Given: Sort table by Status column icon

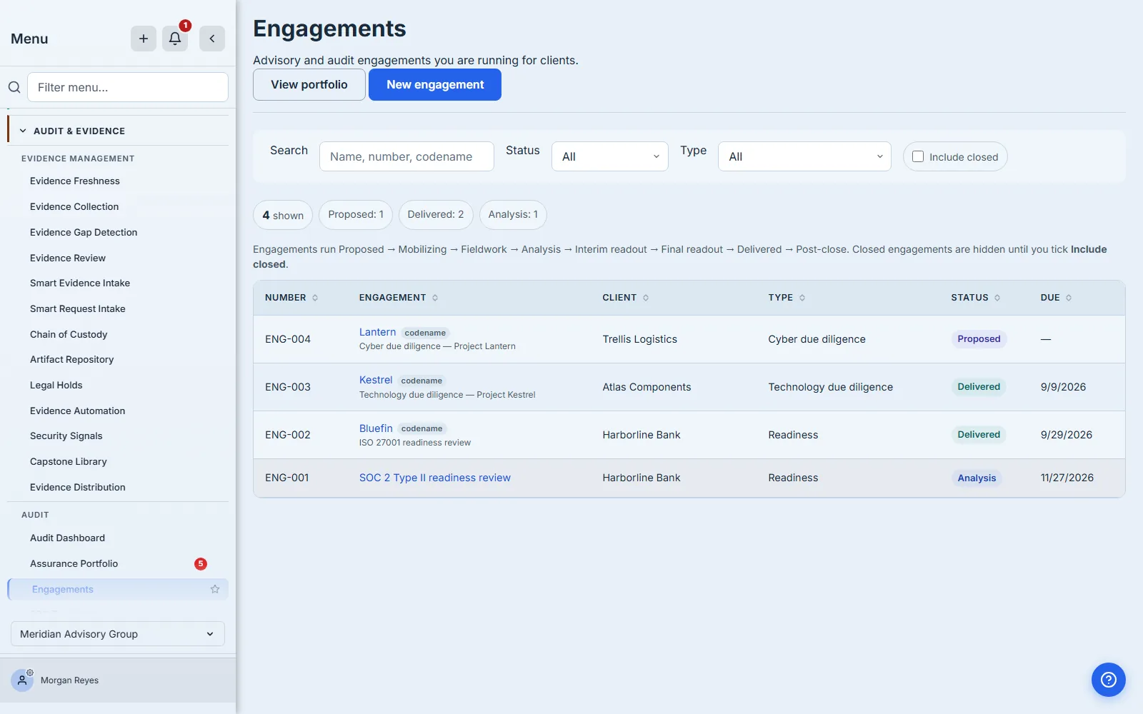Looking at the screenshot, I should point(997,298).
